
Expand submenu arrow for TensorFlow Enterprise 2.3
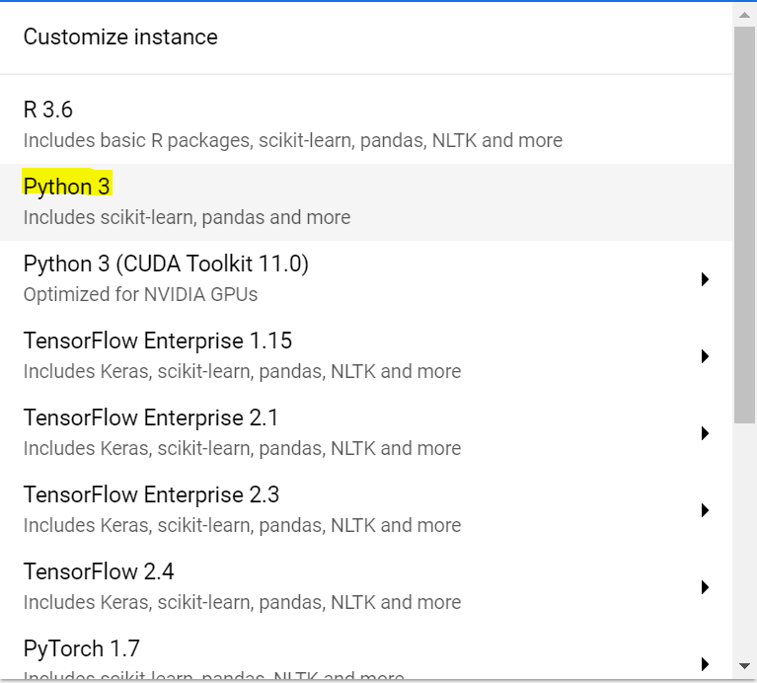(705, 510)
